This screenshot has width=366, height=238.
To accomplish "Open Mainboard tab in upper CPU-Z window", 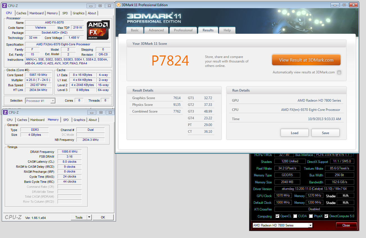I will coord(37,13).
